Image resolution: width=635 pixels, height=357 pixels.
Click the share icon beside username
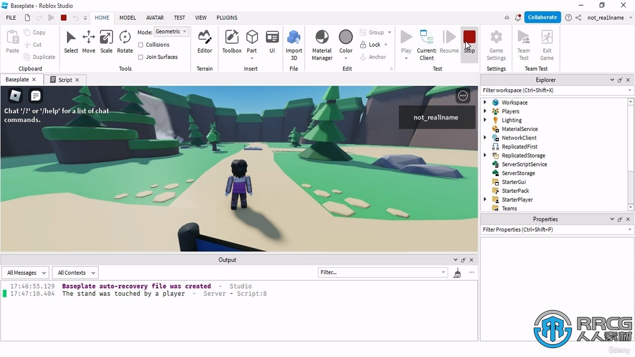[578, 17]
